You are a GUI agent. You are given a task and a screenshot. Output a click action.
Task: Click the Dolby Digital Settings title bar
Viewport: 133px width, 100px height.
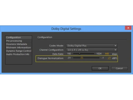click(66, 29)
